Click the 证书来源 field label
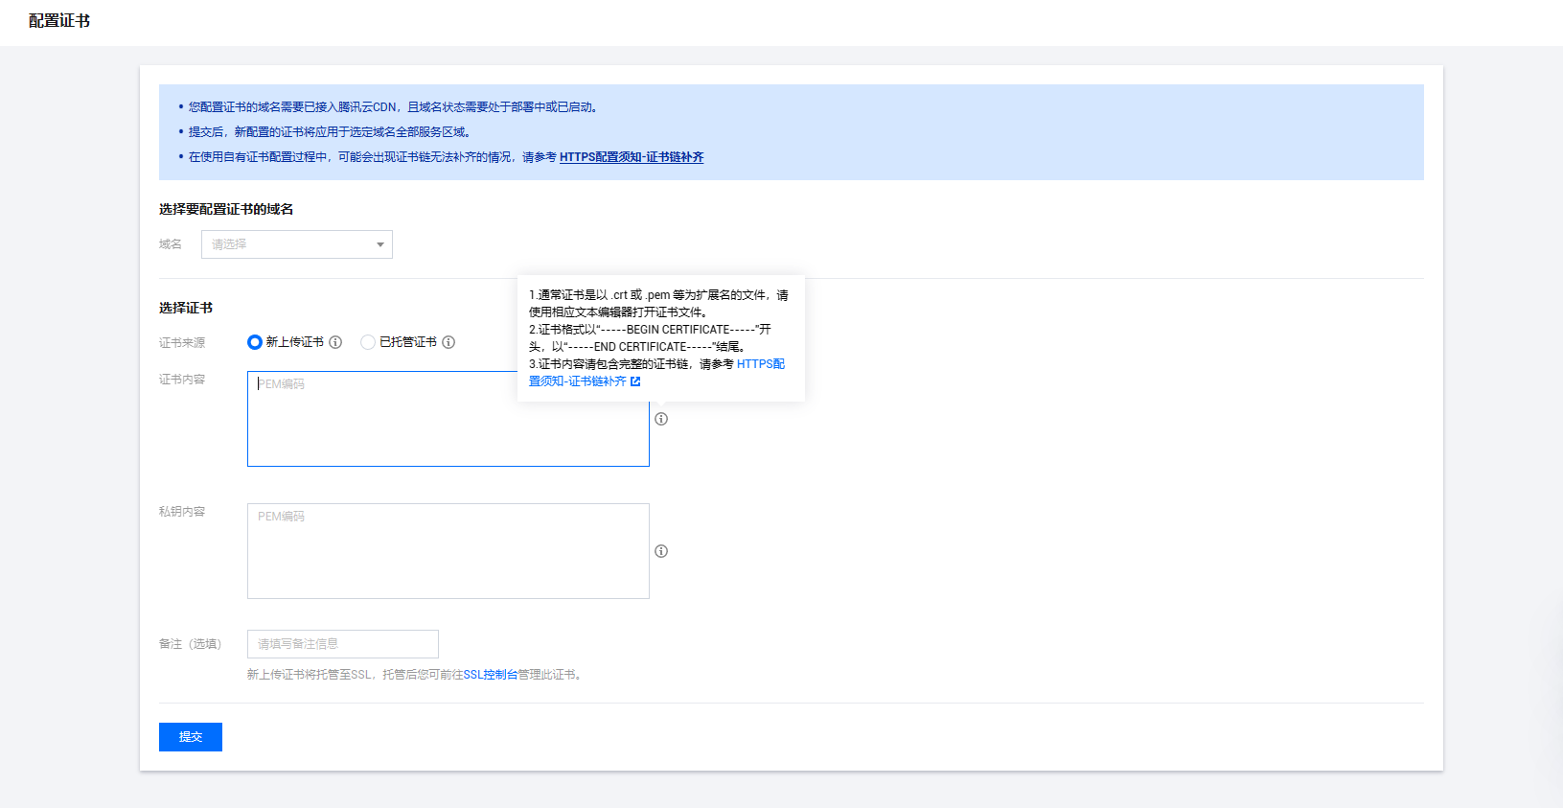Screen dimensions: 1563x808 pyautogui.click(x=182, y=342)
